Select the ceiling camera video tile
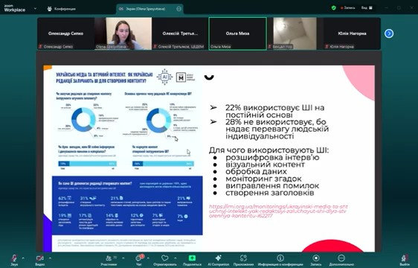The image size is (418, 268). click(x=295, y=33)
